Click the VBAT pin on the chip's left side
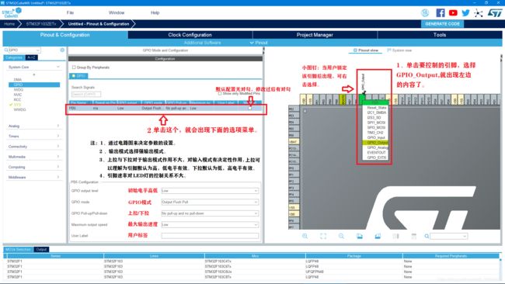Viewport: 505px width, 284px height. (294, 141)
